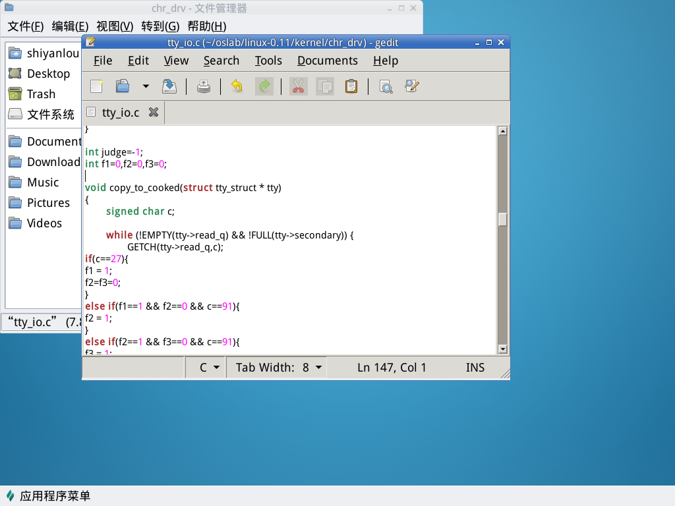
Task: Close the tty_io.c tab
Action: (154, 113)
